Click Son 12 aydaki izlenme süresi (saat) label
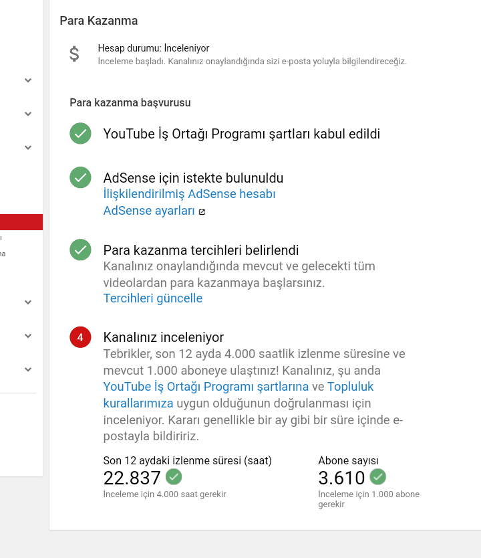Screen dimensions: 481x558 188,460
